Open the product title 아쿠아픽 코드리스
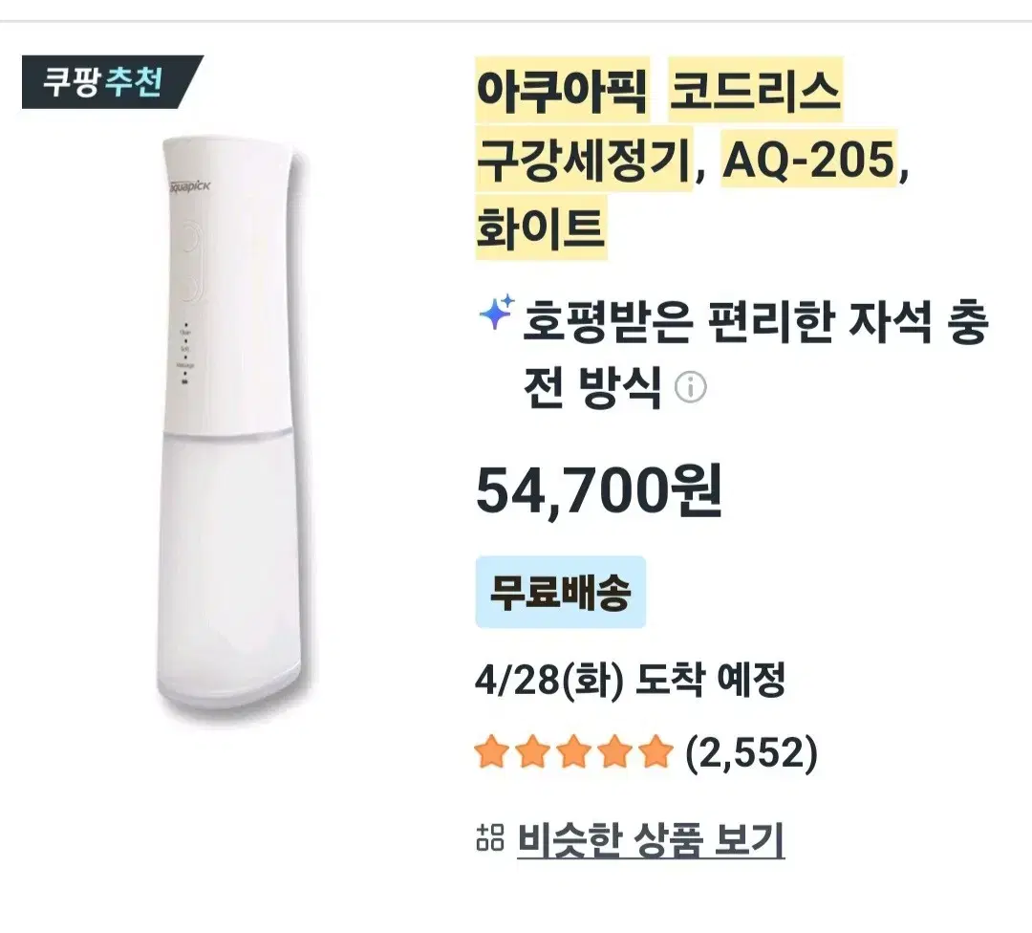Image resolution: width=1032 pixels, height=933 pixels. [658, 90]
